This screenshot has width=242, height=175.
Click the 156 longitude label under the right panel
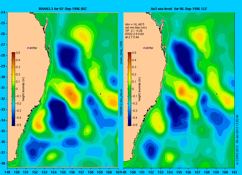click(188, 172)
